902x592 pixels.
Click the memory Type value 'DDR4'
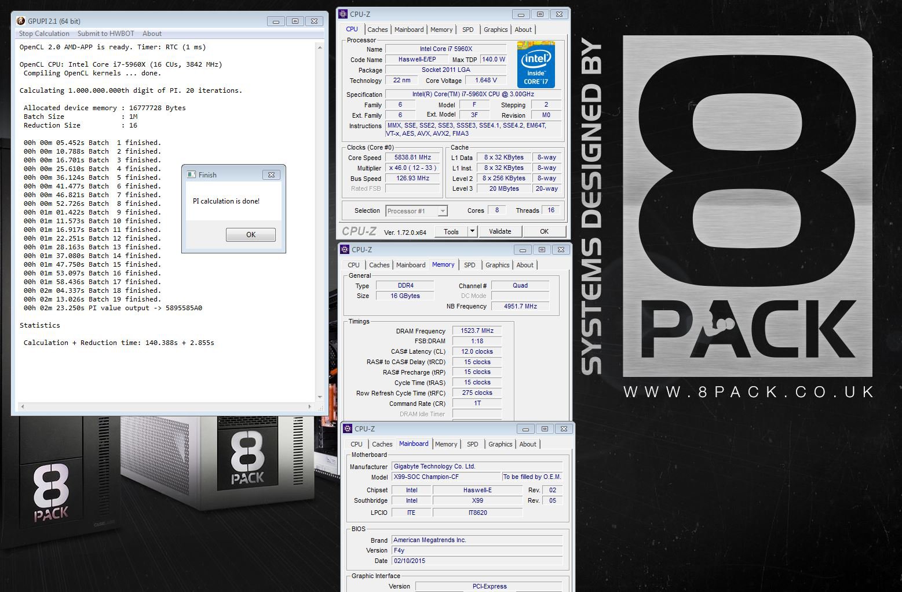[406, 285]
